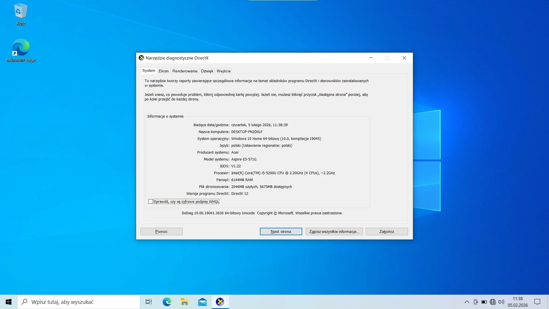
Task: Click the screen cast tray icon
Action: [x=475, y=302]
